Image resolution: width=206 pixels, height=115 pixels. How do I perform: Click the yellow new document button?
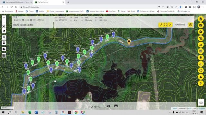pyautogui.click(x=201, y=19)
